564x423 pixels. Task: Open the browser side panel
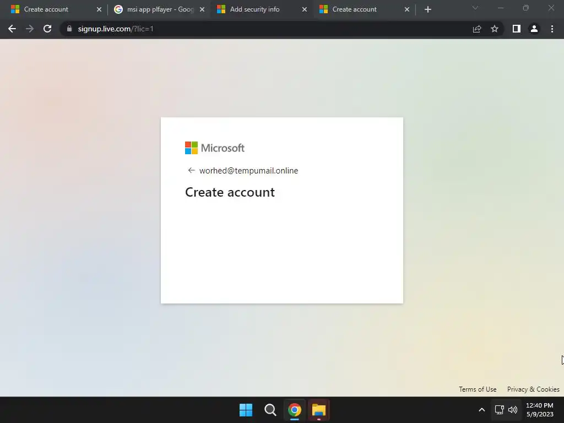point(517,29)
